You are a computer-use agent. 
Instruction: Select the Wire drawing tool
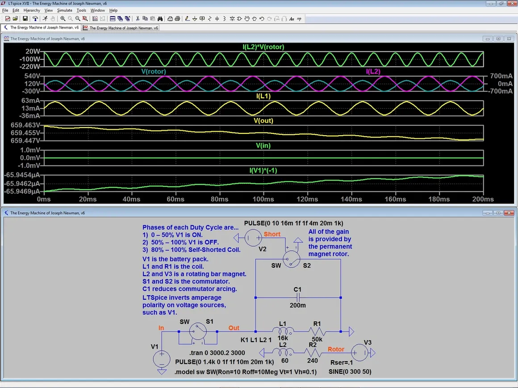coord(187,19)
